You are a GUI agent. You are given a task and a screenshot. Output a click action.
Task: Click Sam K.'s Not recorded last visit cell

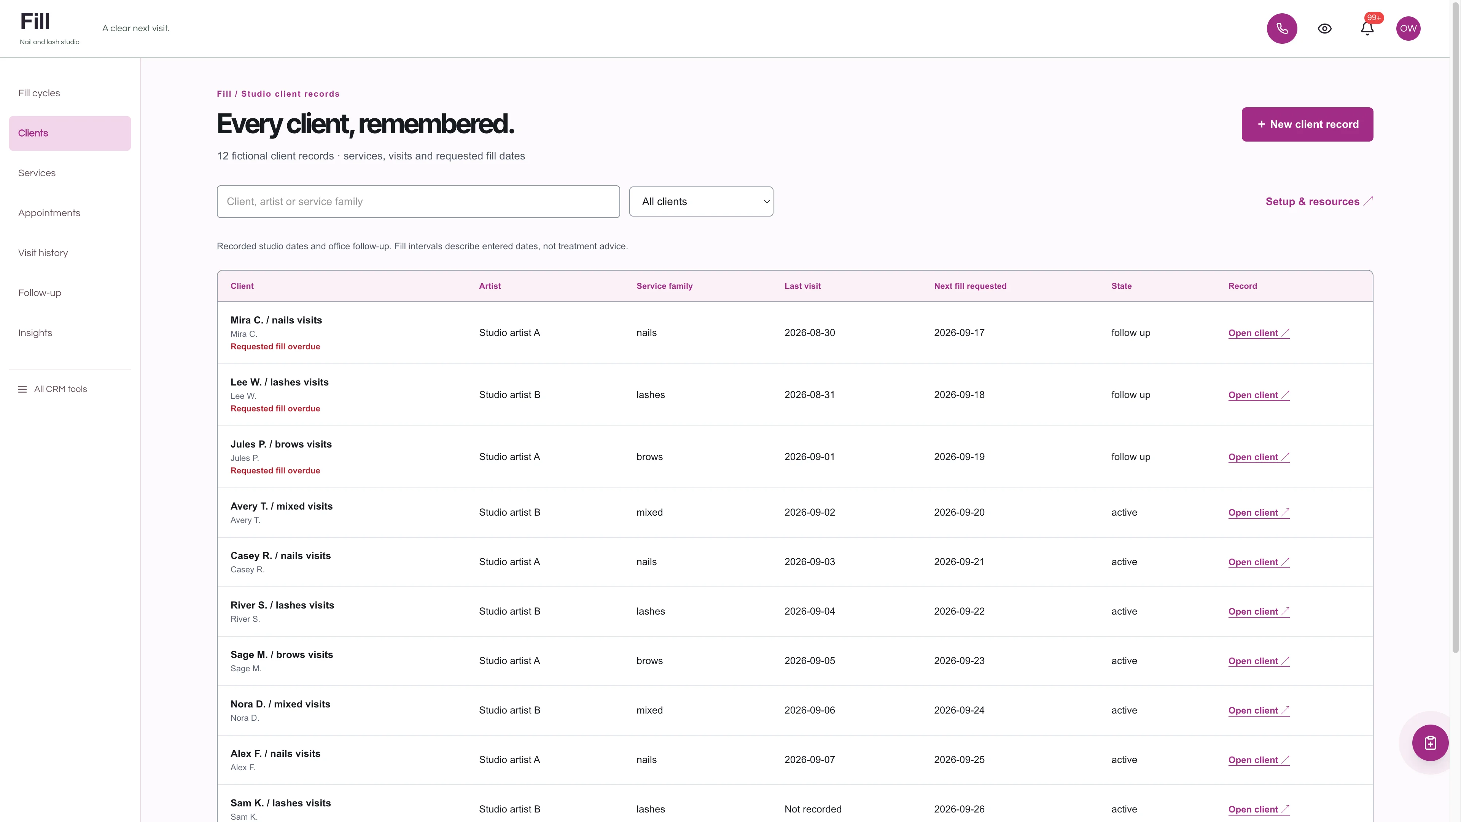(813, 809)
